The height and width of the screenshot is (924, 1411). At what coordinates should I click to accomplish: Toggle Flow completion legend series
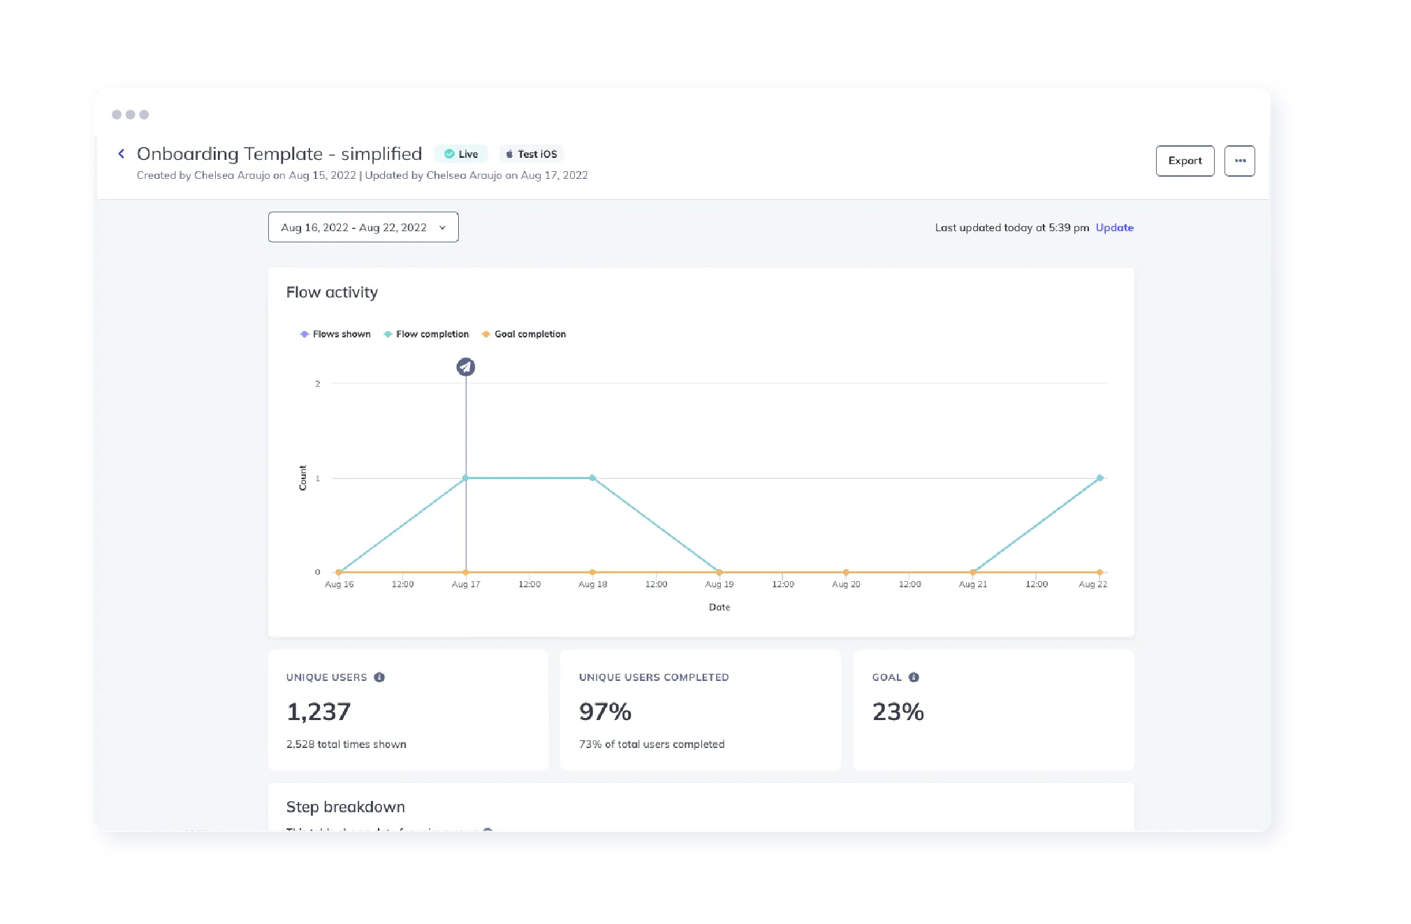pyautogui.click(x=426, y=335)
